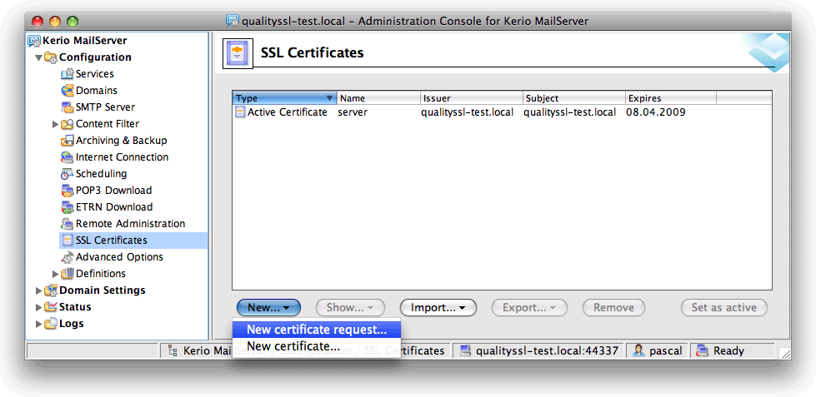
Task: Select Internet Connection in the tree
Action: tap(123, 157)
